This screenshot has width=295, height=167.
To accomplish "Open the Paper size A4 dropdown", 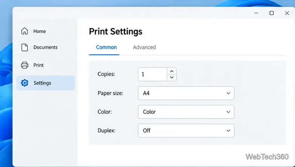I will point(186,93).
